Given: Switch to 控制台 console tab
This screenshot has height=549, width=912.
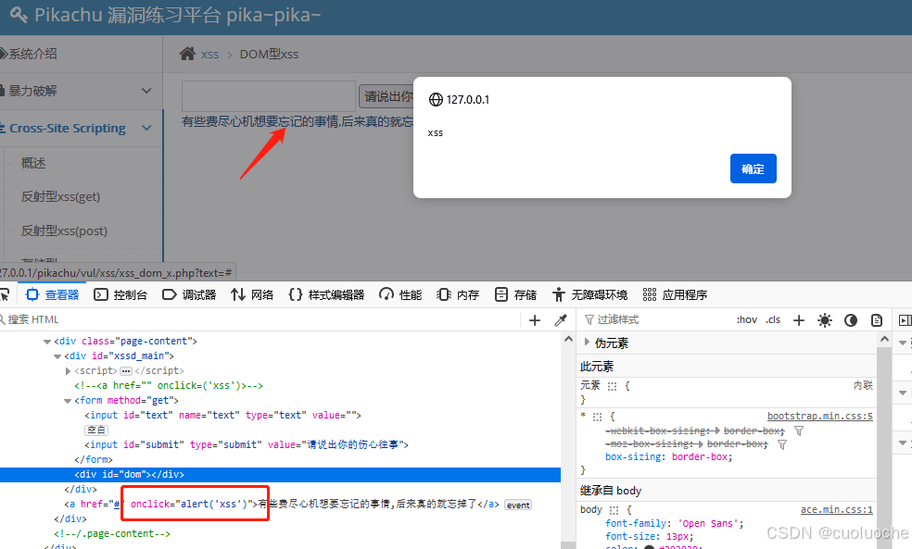Looking at the screenshot, I should [x=121, y=295].
